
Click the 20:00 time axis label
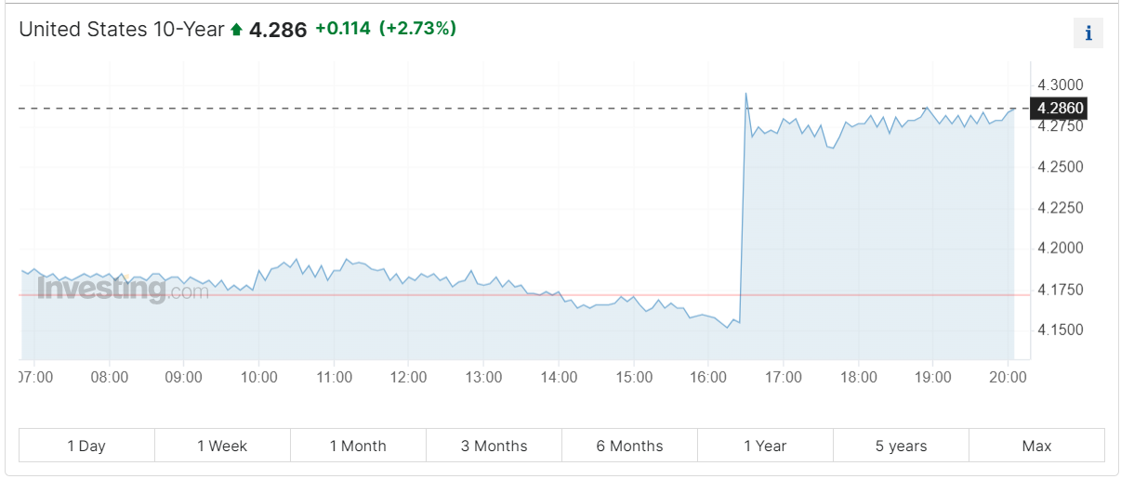[x=1009, y=378]
